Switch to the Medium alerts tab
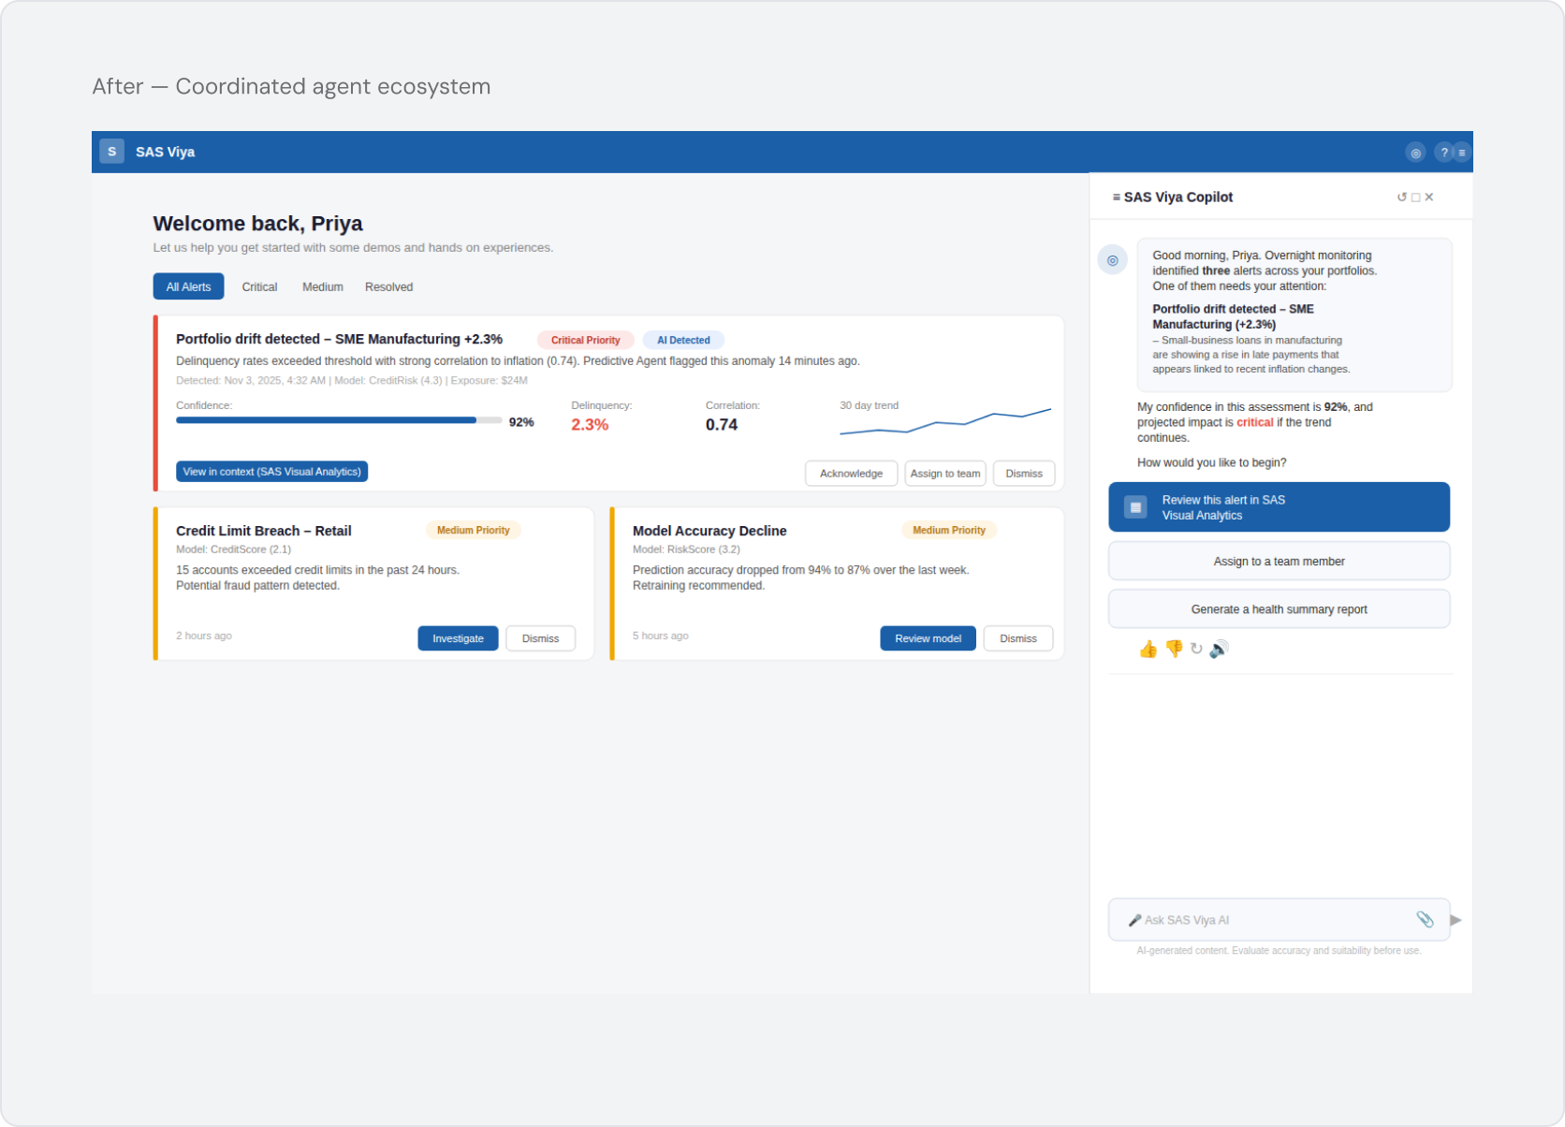The width and height of the screenshot is (1565, 1127). click(x=323, y=286)
